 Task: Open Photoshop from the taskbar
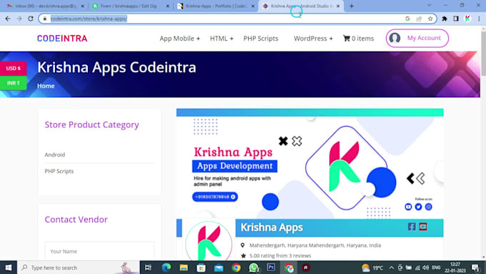(271, 268)
